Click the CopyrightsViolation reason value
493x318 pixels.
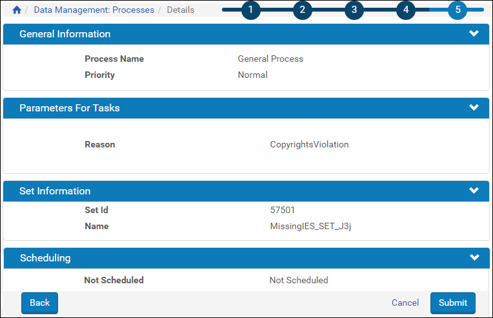tap(309, 145)
